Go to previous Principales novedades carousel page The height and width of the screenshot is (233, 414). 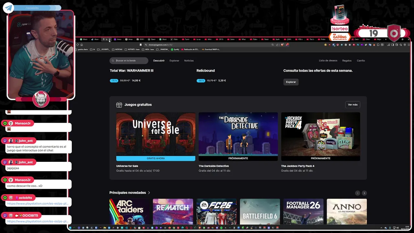[357, 193]
